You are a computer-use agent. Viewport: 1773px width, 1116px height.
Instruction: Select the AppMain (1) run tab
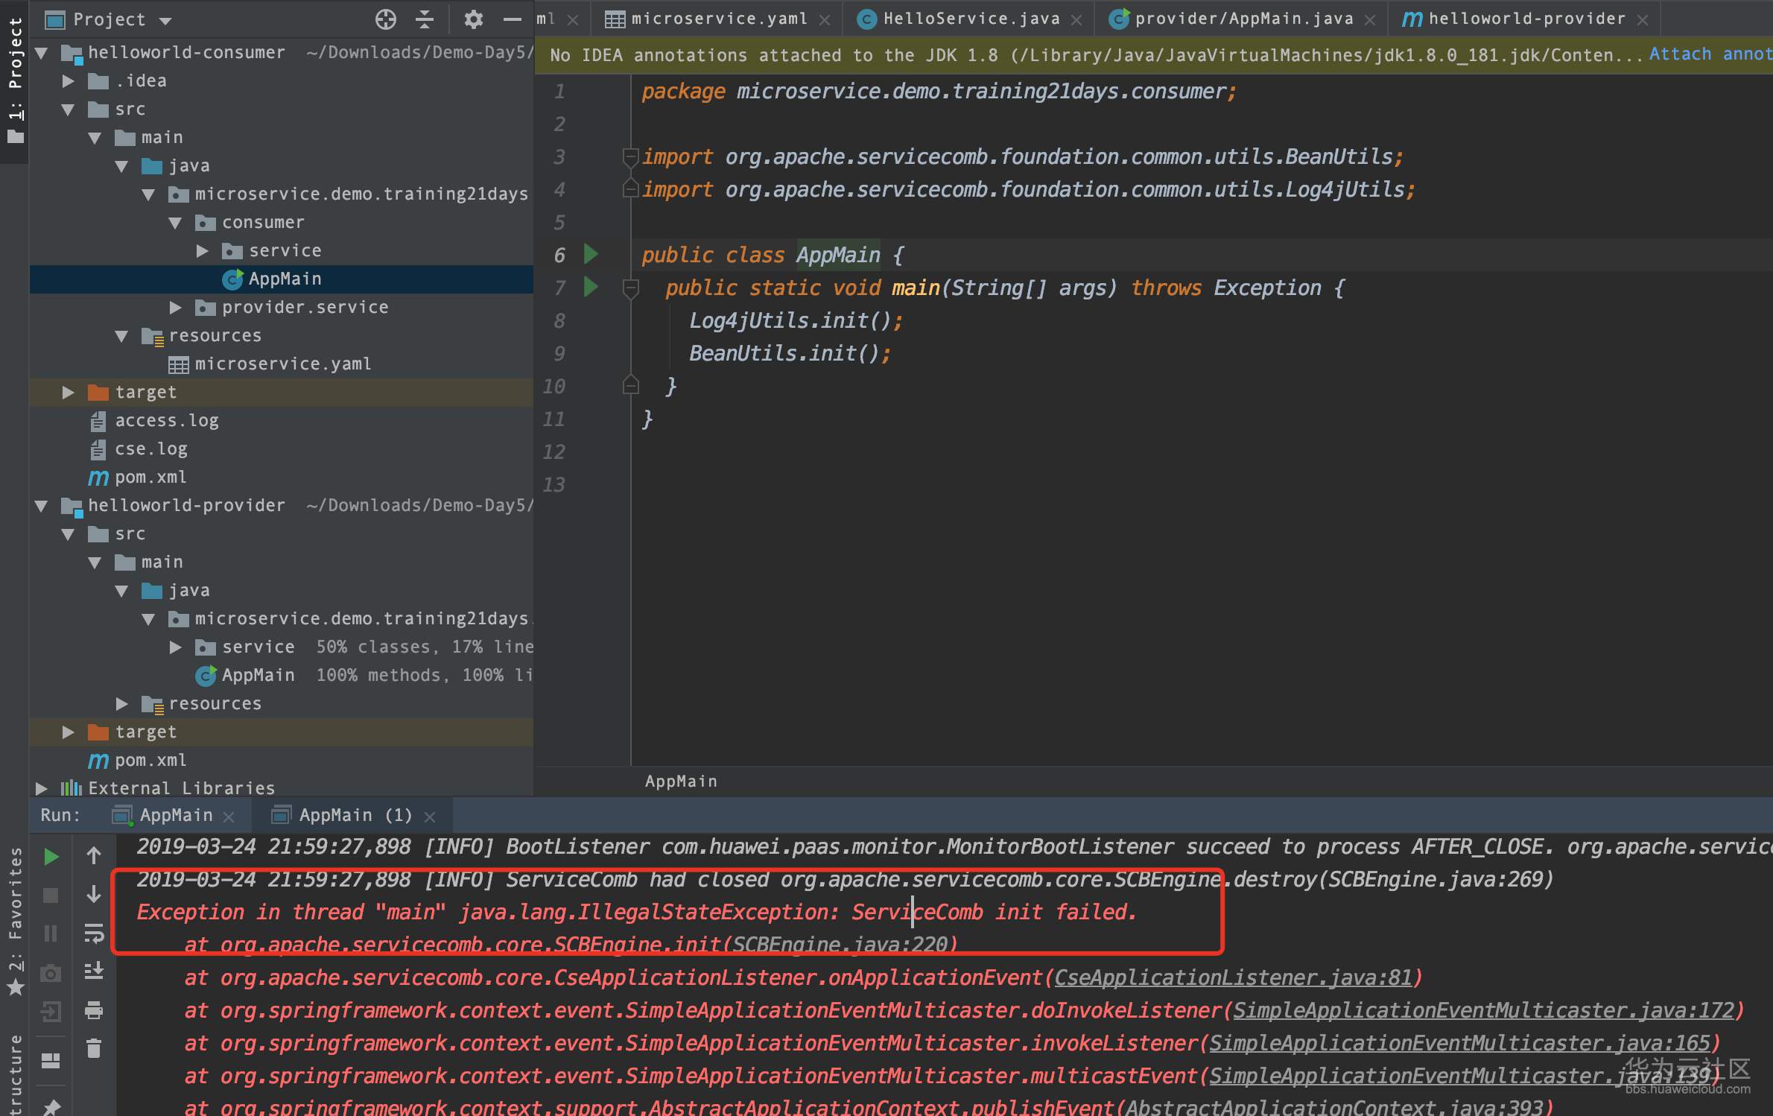click(x=354, y=816)
